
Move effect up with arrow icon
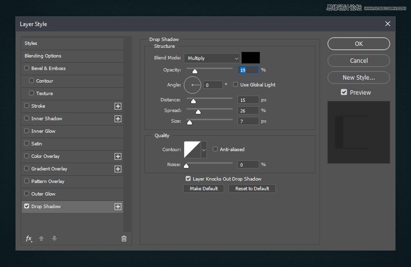point(42,239)
